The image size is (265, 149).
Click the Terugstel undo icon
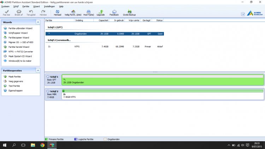point(31,12)
